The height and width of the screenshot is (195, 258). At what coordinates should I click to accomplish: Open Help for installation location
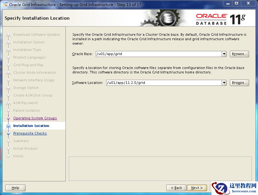tap(15, 188)
